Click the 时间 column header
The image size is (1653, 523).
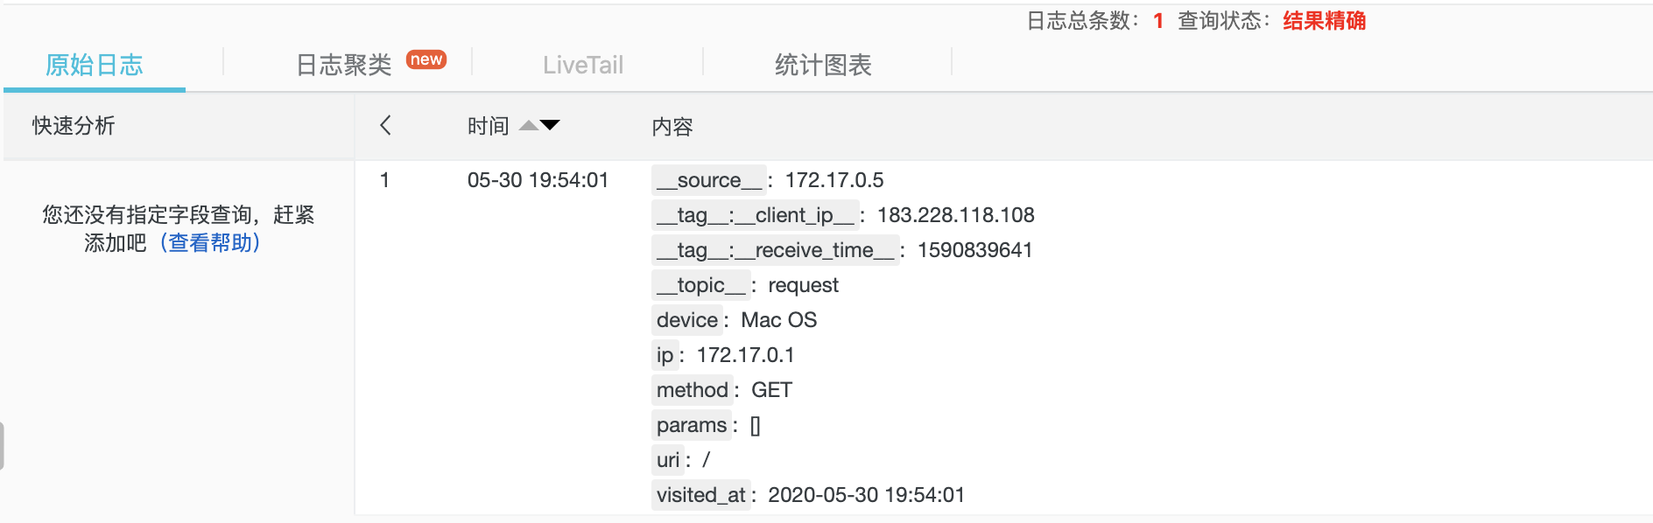pos(489,126)
